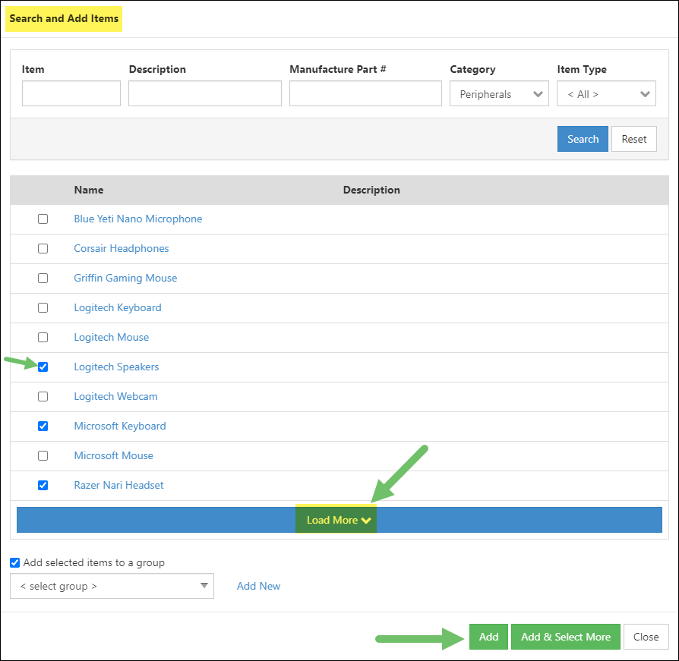Viewport: 679px width, 661px height.
Task: Uncheck the Razer Nari Headset checkbox
Action: click(43, 486)
